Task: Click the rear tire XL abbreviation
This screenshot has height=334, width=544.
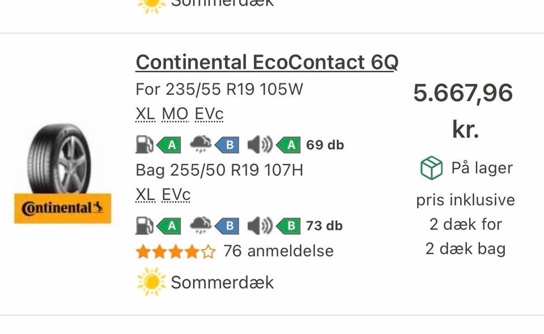Action: tap(146, 195)
